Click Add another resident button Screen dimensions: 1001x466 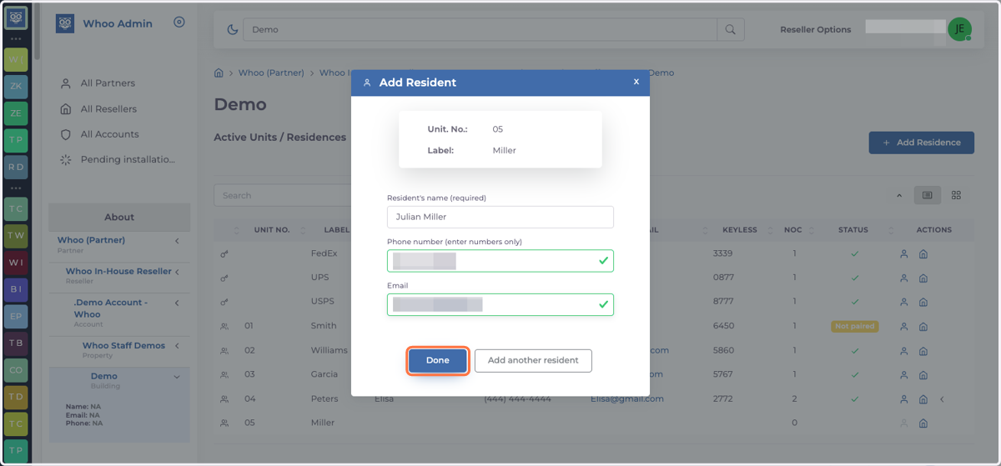click(533, 360)
